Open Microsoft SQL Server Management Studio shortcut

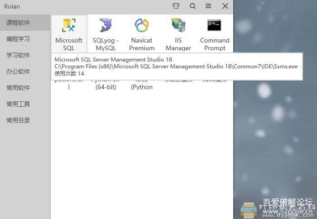tap(69, 34)
